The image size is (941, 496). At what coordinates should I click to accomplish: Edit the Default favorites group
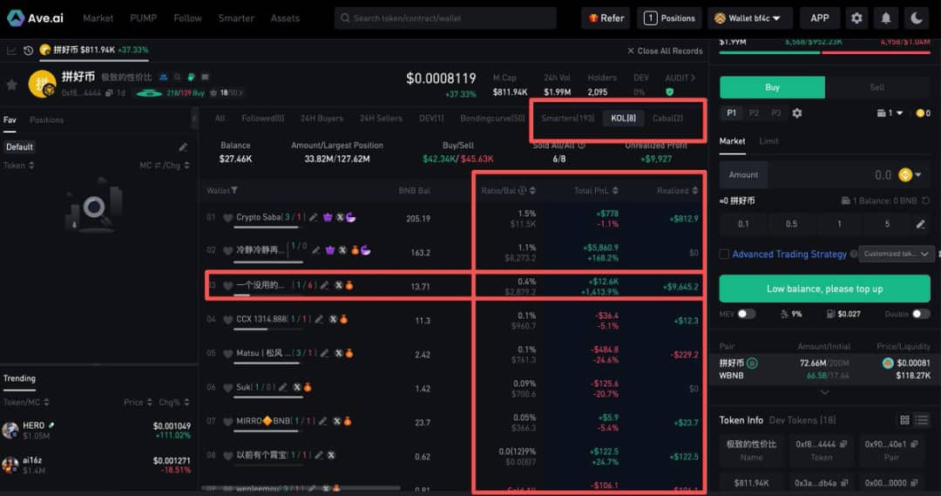(183, 147)
